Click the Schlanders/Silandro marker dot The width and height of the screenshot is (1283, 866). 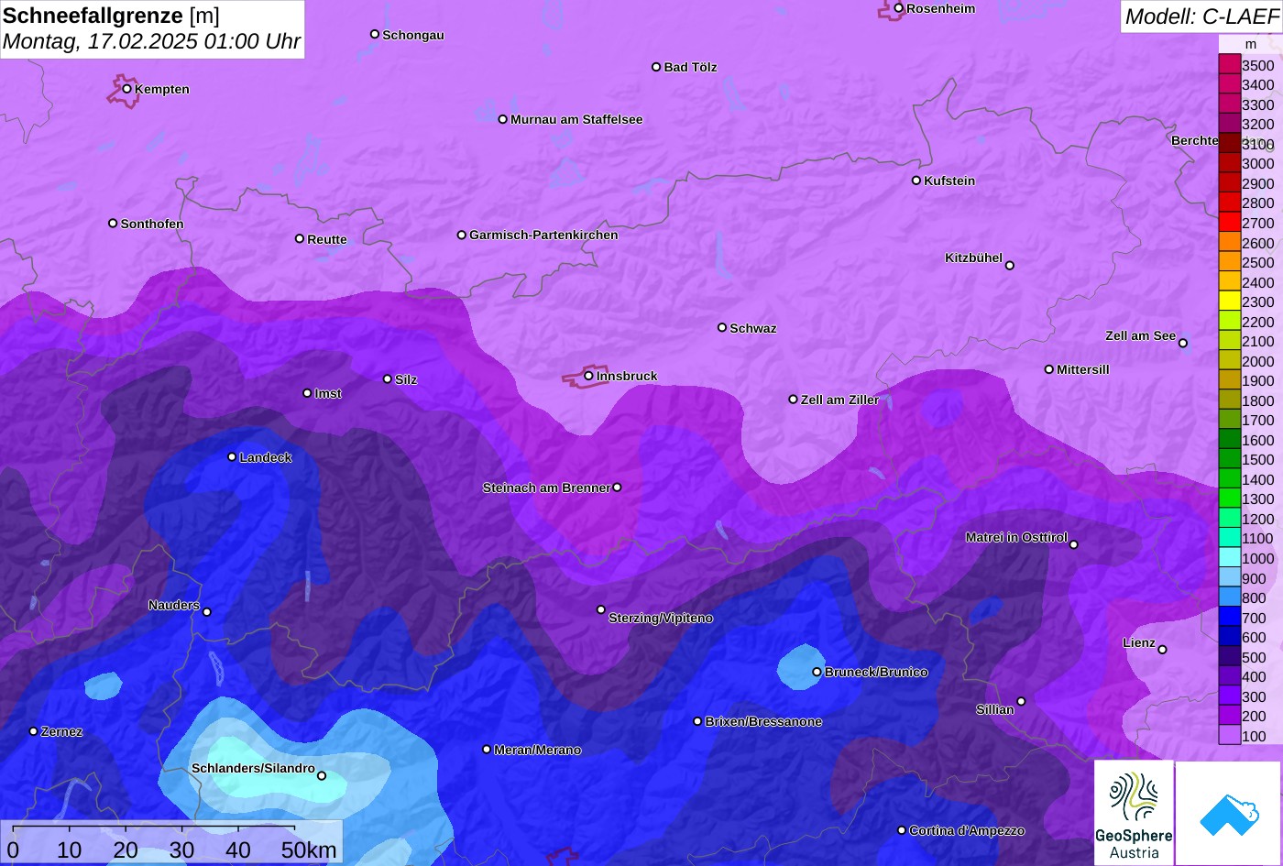click(x=322, y=776)
